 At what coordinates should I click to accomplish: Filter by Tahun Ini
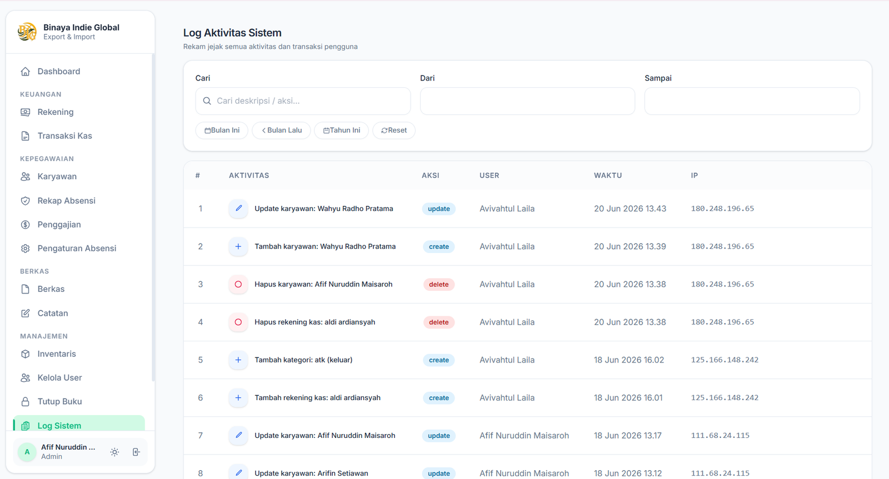tap(341, 130)
